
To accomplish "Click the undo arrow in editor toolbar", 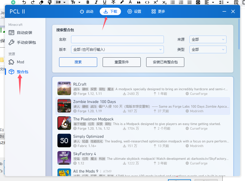I will 24,2.
